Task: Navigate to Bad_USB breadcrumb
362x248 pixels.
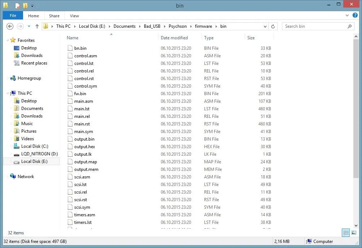Action: [x=152, y=26]
